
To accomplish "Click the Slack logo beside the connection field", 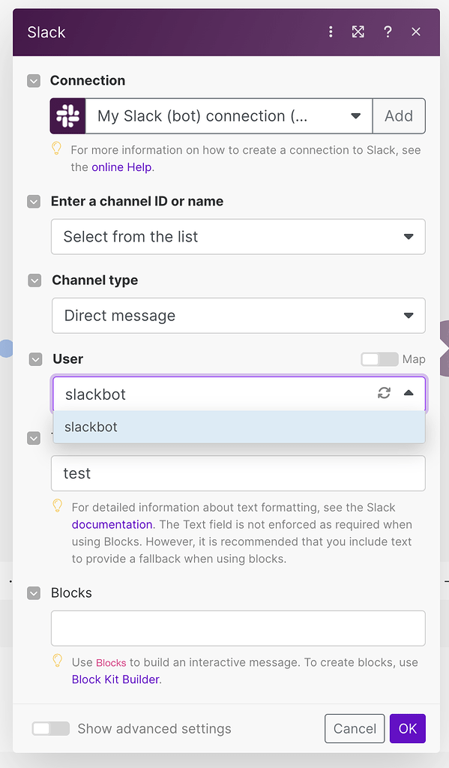I will tap(67, 115).
